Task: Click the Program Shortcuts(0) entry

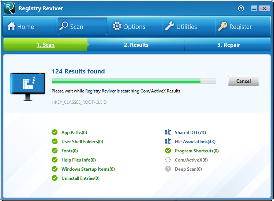Action: click(197, 151)
